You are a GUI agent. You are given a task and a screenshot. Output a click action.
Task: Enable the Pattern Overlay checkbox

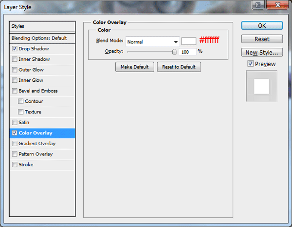coord(15,154)
